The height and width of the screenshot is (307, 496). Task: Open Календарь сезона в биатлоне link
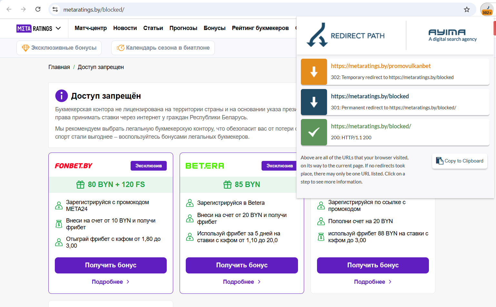[x=163, y=48]
